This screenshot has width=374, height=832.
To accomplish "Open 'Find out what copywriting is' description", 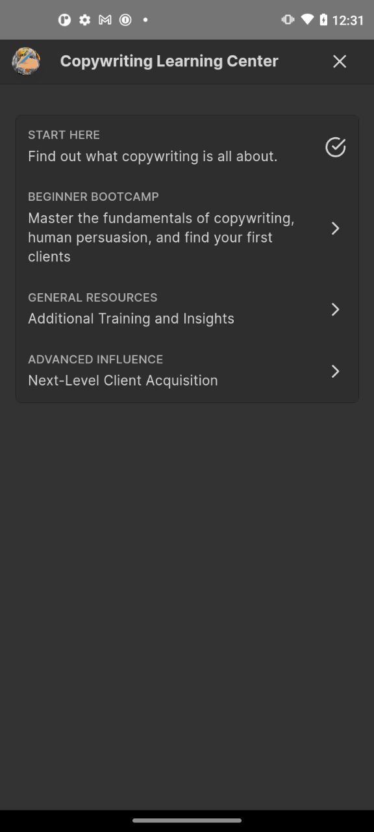I will pos(153,157).
